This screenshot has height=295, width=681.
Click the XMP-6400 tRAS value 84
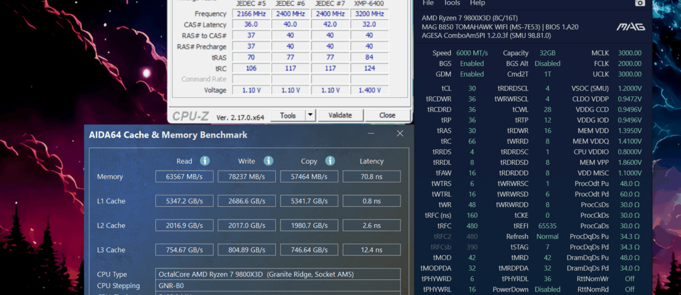click(370, 57)
